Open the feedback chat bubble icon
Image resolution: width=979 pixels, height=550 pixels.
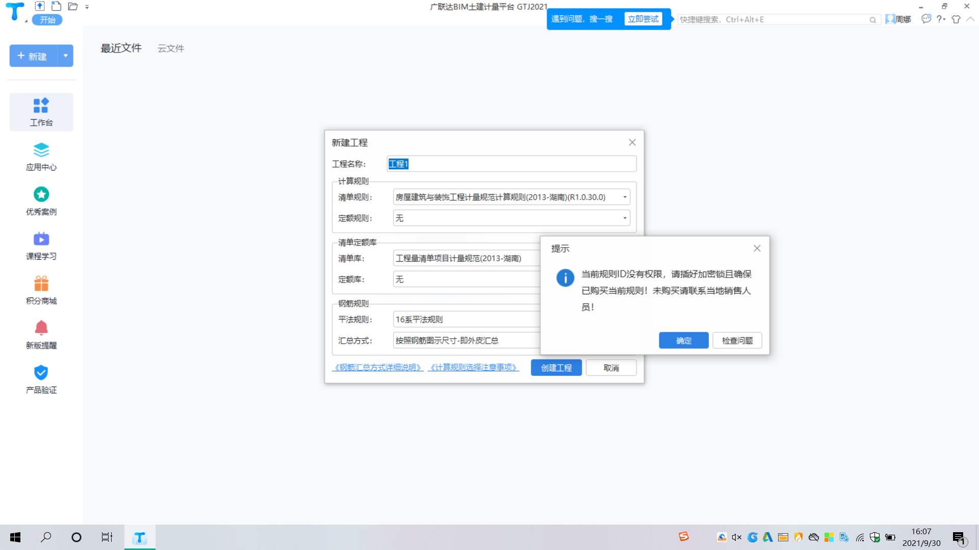point(926,19)
